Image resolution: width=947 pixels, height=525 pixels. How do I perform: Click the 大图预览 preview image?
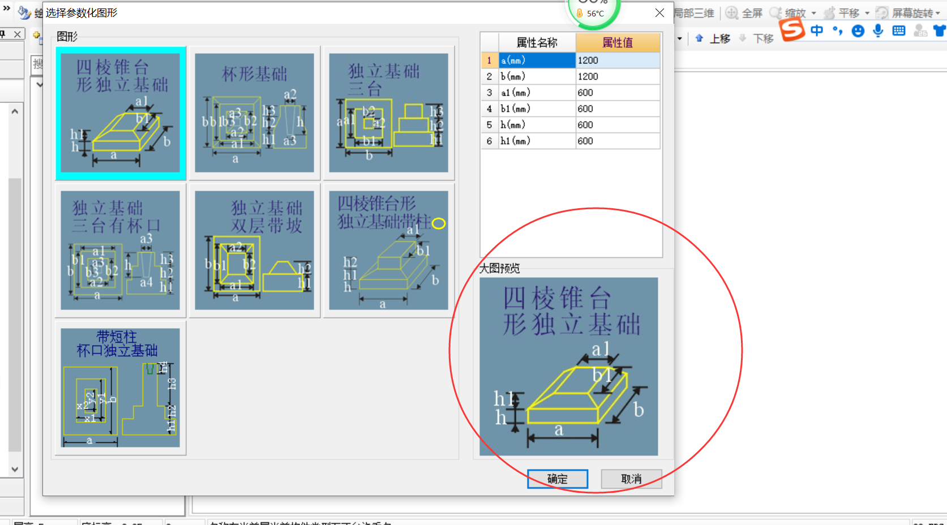pyautogui.click(x=568, y=367)
